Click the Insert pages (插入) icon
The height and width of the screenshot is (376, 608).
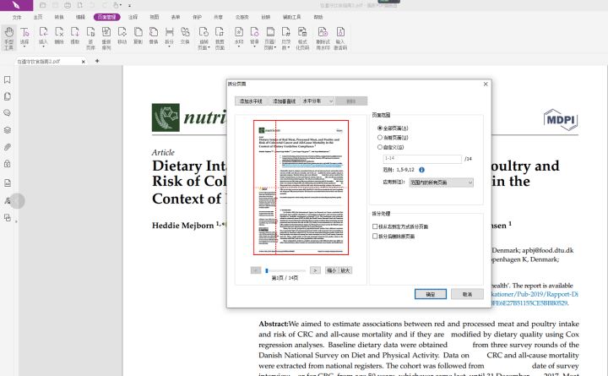pyautogui.click(x=43, y=36)
